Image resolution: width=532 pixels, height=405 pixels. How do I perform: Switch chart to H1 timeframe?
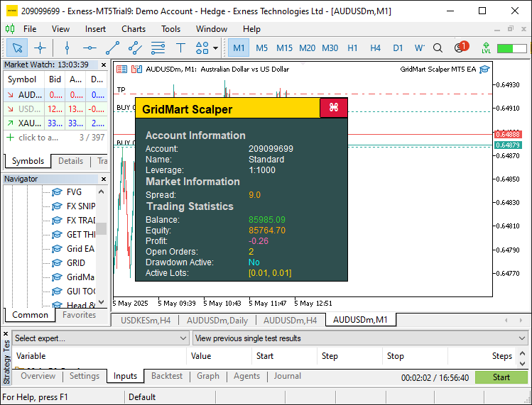click(352, 48)
